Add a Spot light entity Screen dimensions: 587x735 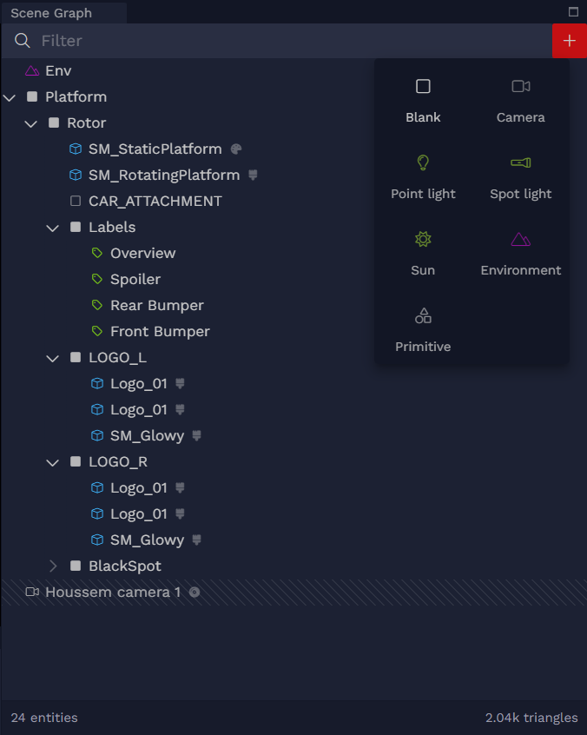pos(520,177)
